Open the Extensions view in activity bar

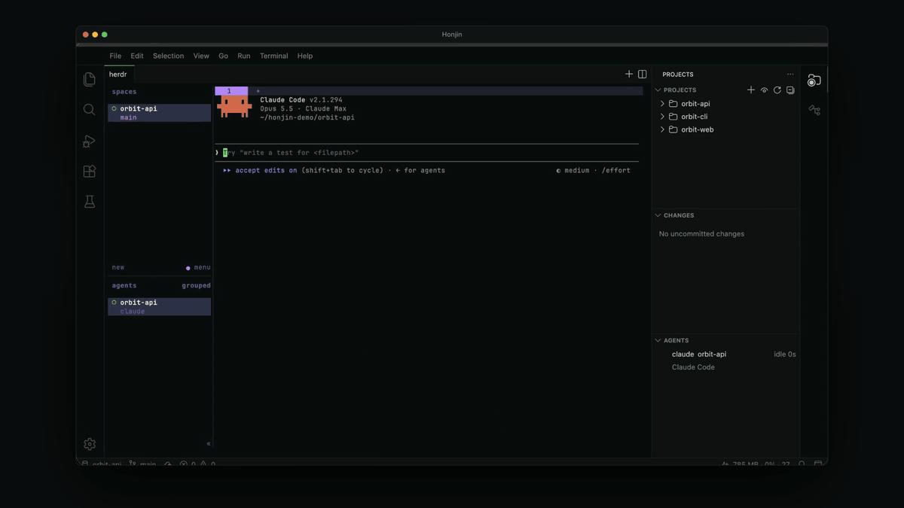coord(89,172)
